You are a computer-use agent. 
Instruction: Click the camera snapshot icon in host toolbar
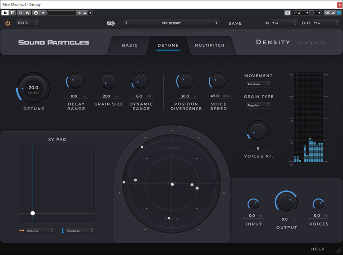287,13
